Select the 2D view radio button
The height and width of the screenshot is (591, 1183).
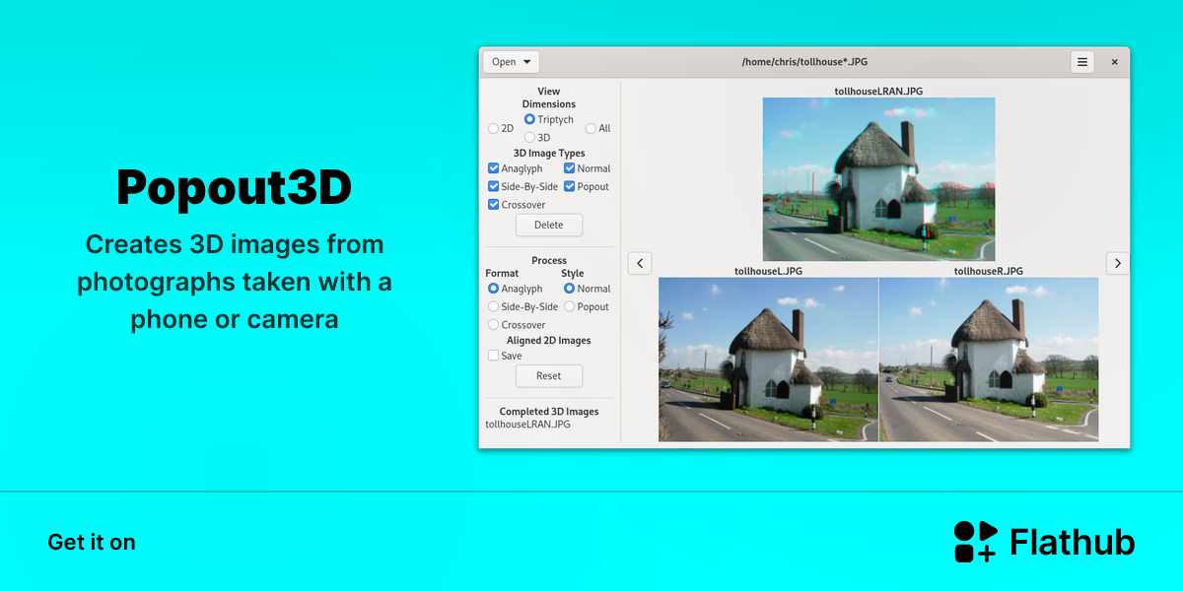501,128
